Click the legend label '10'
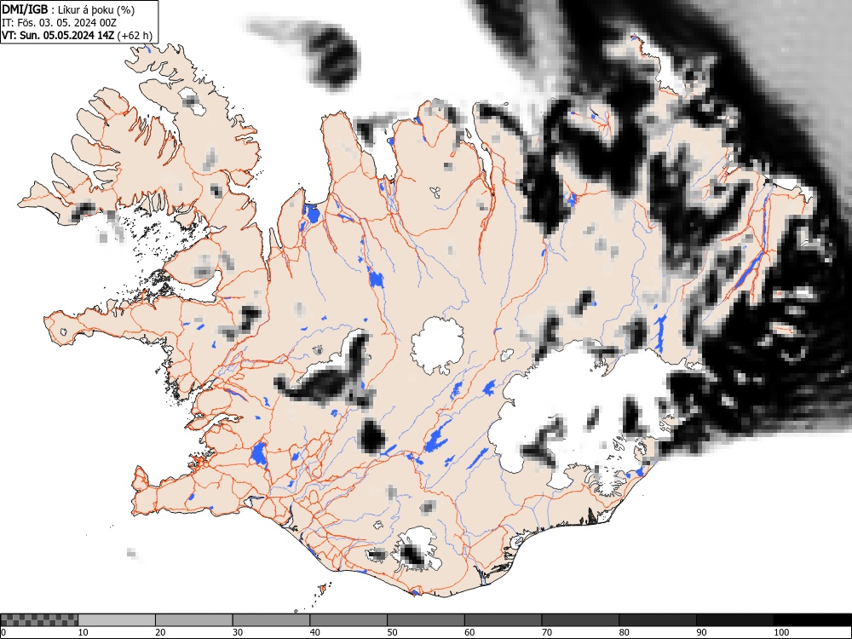This screenshot has height=639, width=852. coord(83,632)
